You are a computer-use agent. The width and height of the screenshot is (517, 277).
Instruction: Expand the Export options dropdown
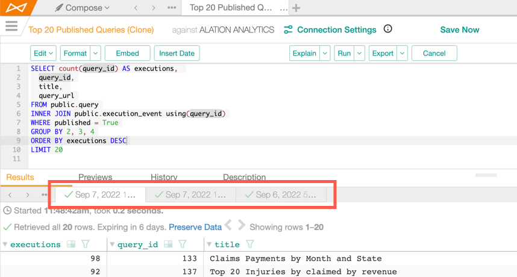403,54
